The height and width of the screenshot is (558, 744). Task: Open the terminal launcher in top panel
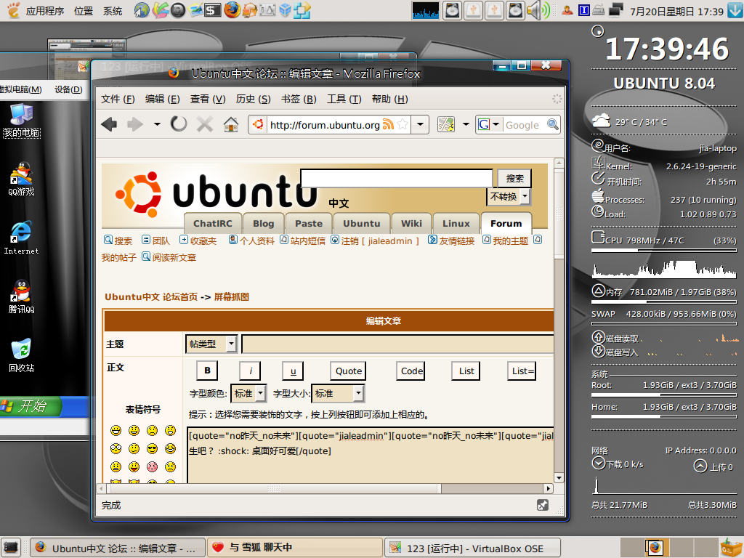pos(213,10)
